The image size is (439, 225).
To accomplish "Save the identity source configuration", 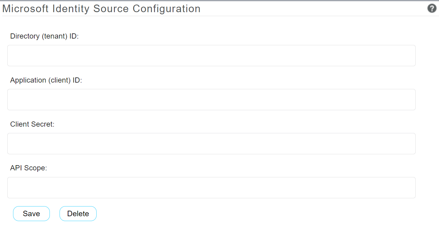I will coord(31,214).
